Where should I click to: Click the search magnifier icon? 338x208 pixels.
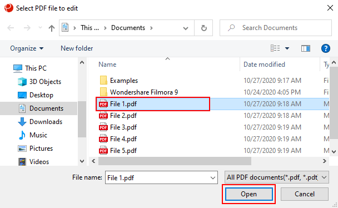click(x=231, y=28)
